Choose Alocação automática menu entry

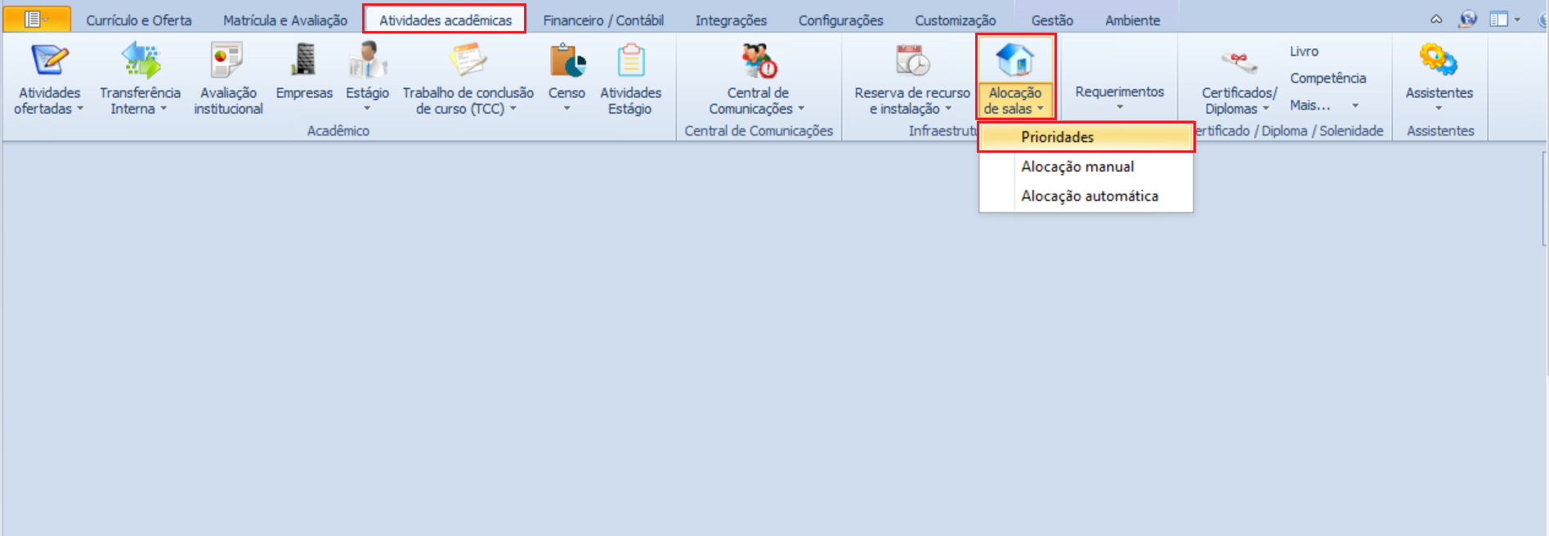pyautogui.click(x=1086, y=196)
